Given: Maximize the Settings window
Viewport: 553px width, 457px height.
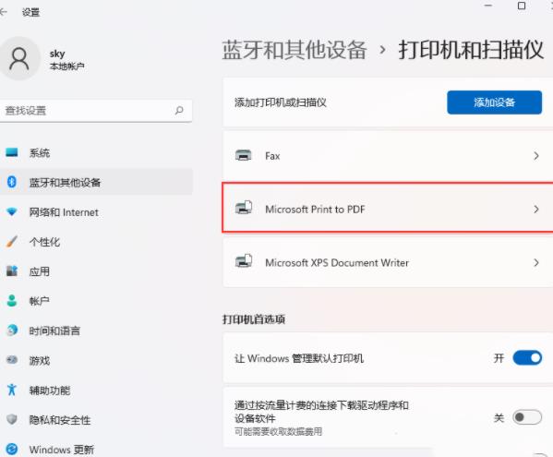Looking at the screenshot, I should click(522, 6).
